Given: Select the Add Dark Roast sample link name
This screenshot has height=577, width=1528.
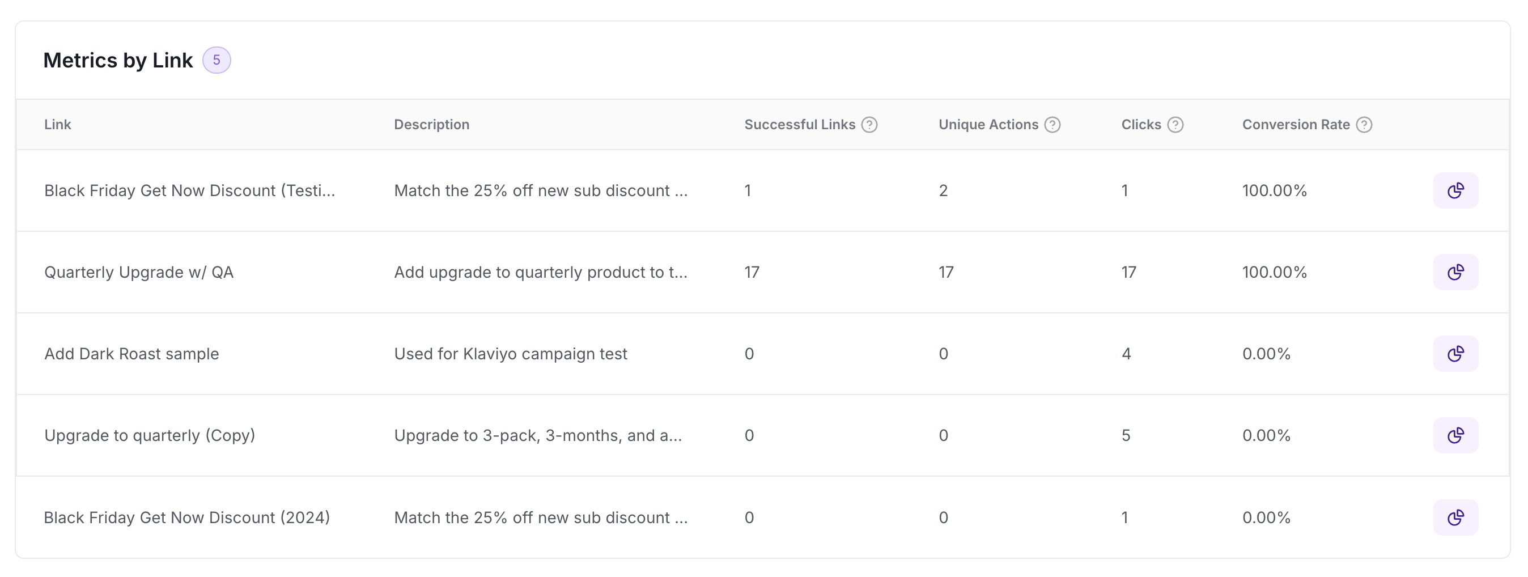Looking at the screenshot, I should click(x=131, y=354).
